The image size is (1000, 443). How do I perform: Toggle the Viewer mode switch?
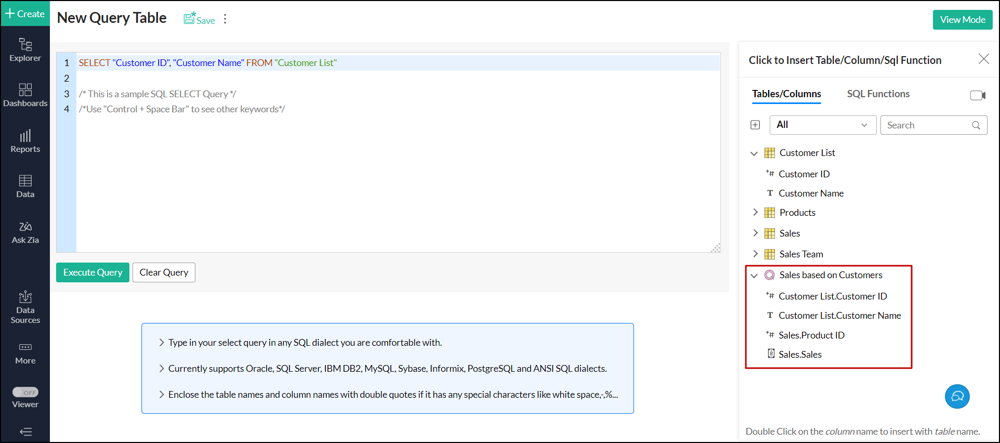click(x=25, y=393)
